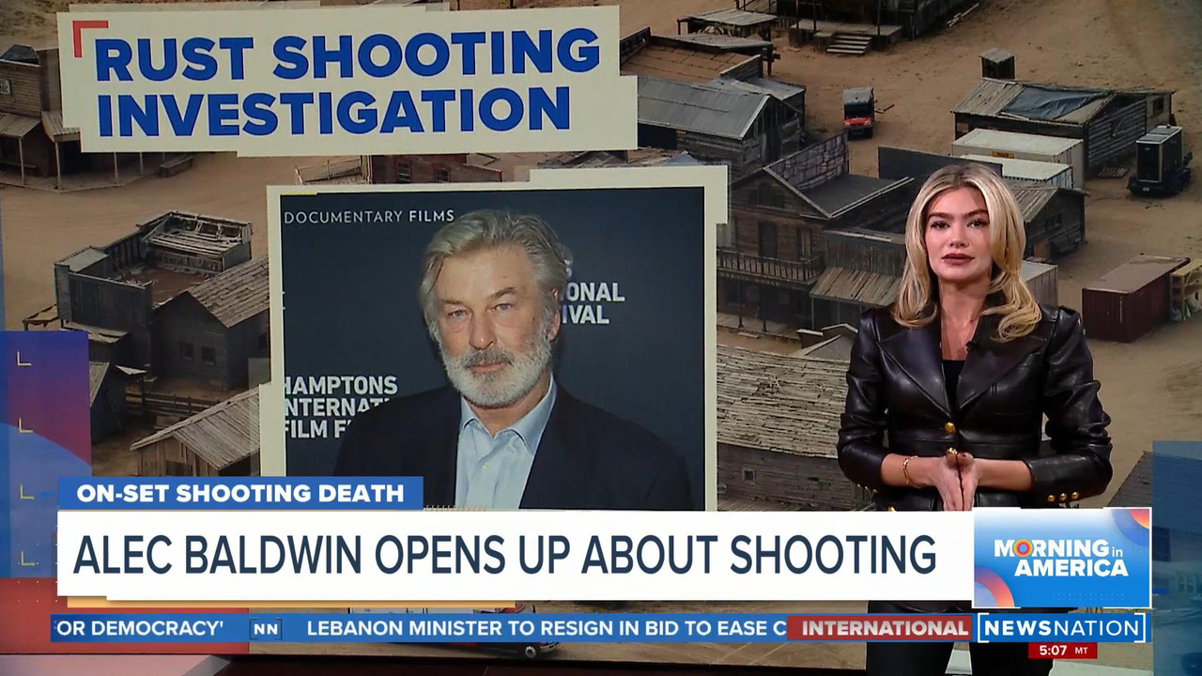Click the "ON-SET SHOOTING DEATH" label
This screenshot has height=676, width=1202.
(x=240, y=493)
